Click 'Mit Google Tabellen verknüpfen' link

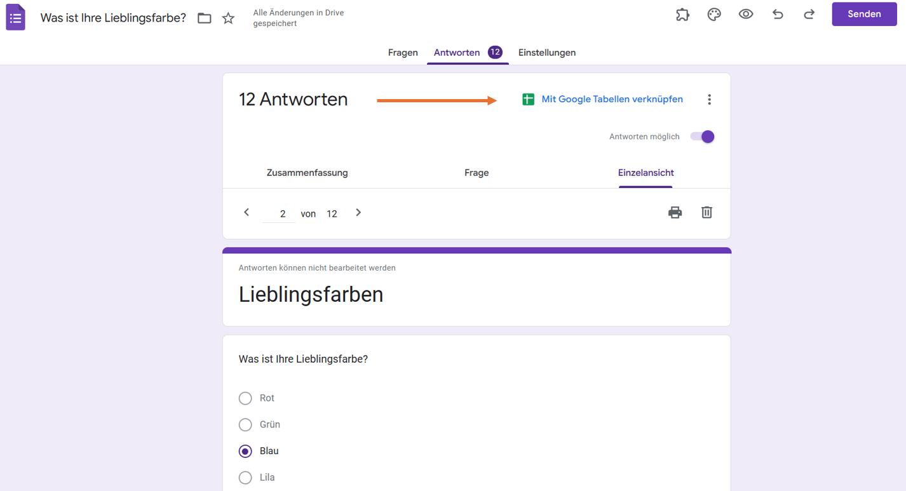point(611,99)
